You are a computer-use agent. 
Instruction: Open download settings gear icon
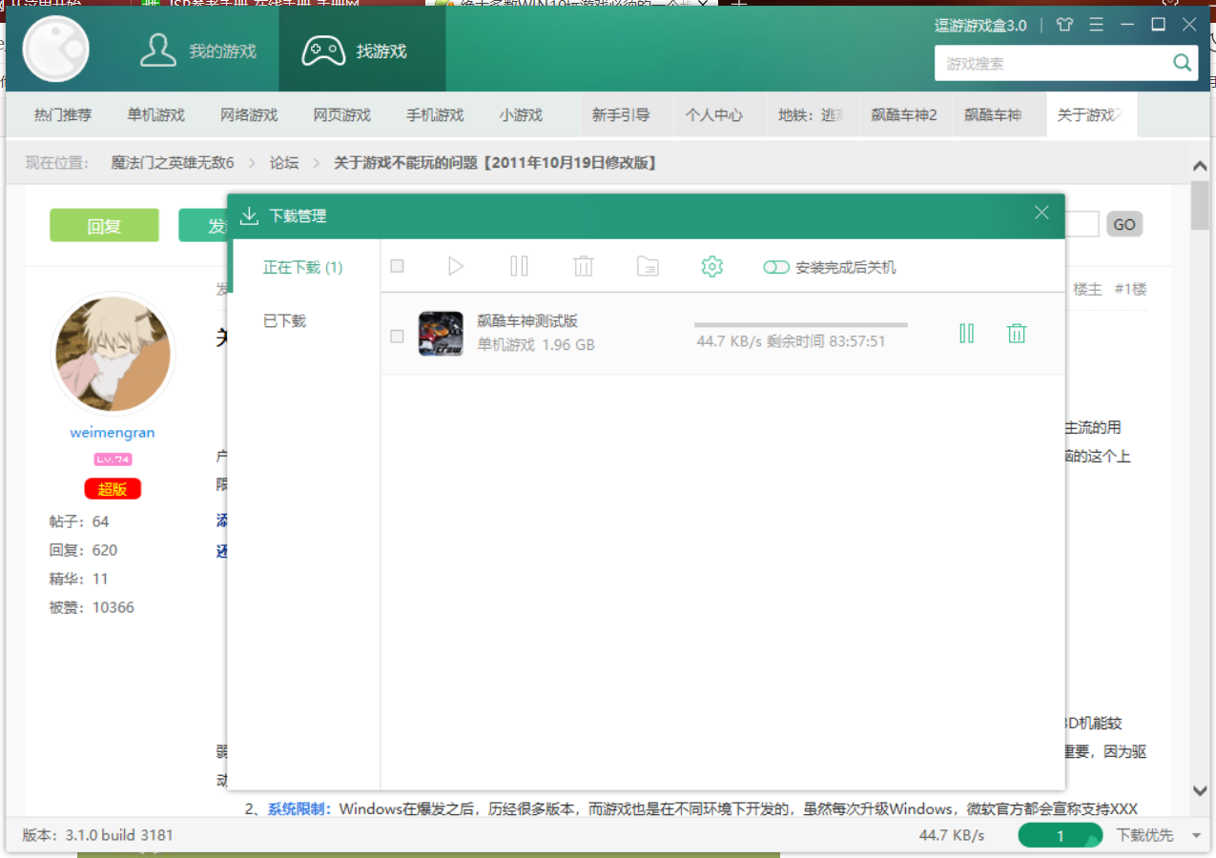pyautogui.click(x=711, y=266)
